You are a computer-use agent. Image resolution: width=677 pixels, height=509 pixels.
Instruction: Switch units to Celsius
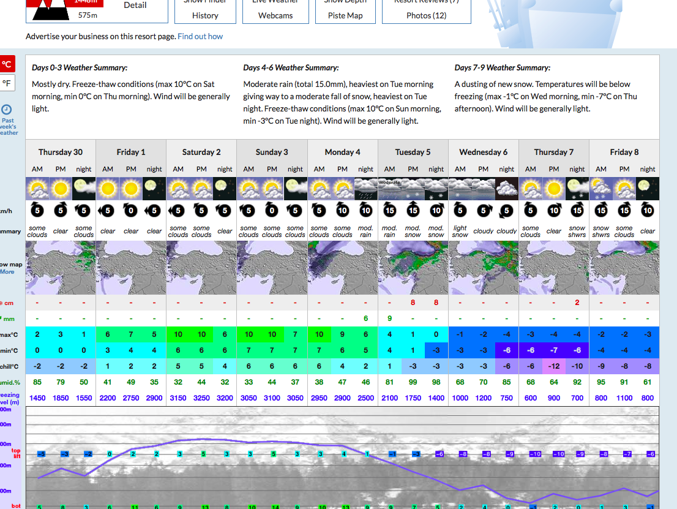point(7,64)
